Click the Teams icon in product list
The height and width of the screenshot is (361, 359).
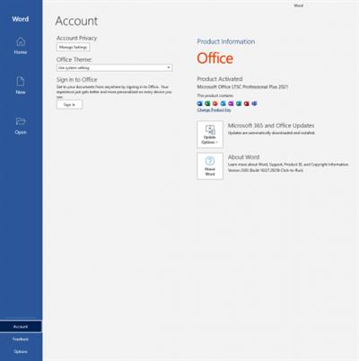pos(254,103)
